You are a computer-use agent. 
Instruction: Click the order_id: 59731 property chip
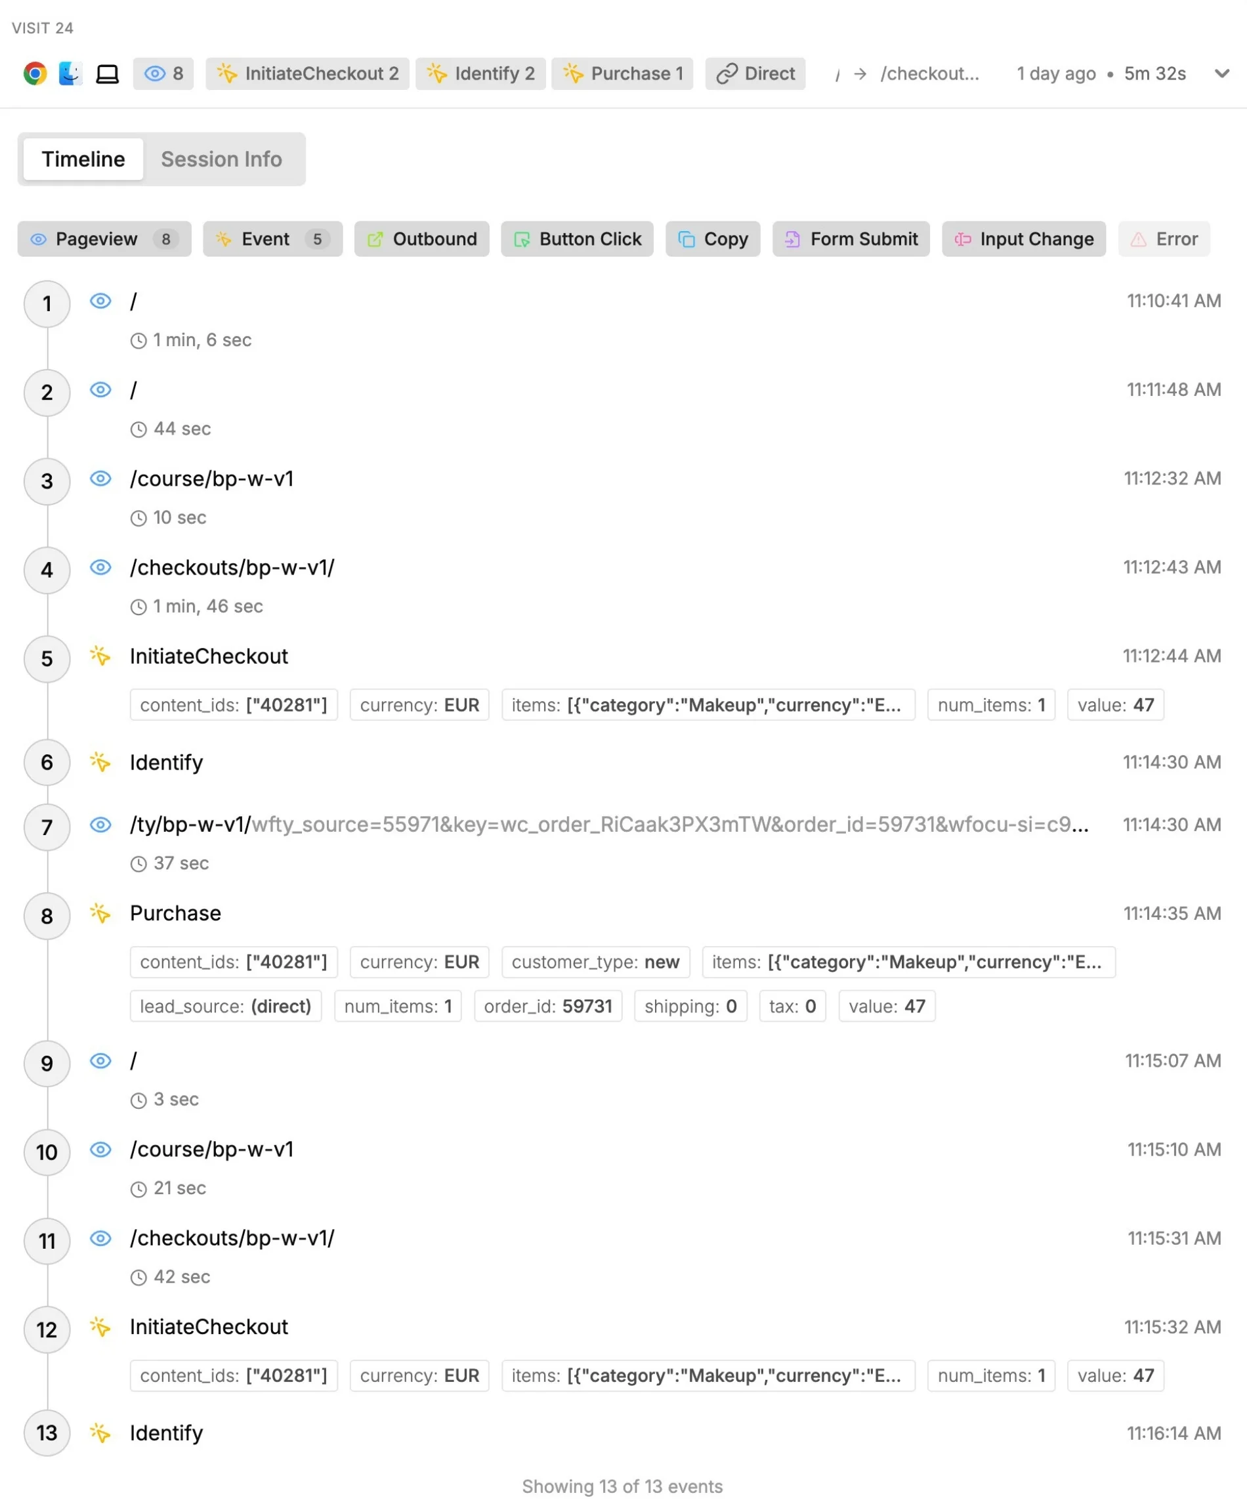click(x=548, y=1006)
